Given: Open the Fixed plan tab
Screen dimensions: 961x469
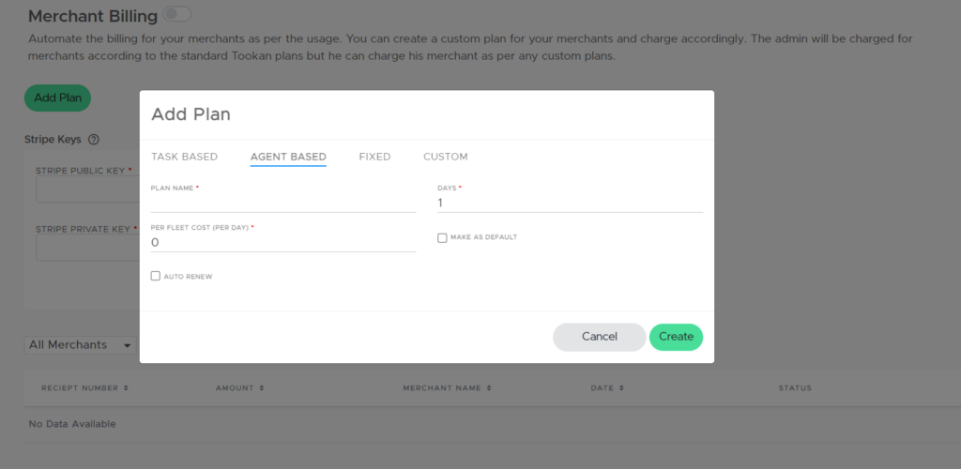Looking at the screenshot, I should (374, 157).
